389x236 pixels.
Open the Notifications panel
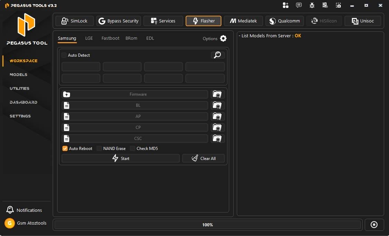click(24, 210)
